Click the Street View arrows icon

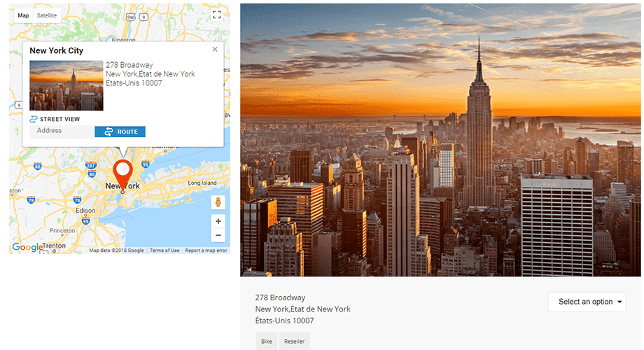coord(34,119)
